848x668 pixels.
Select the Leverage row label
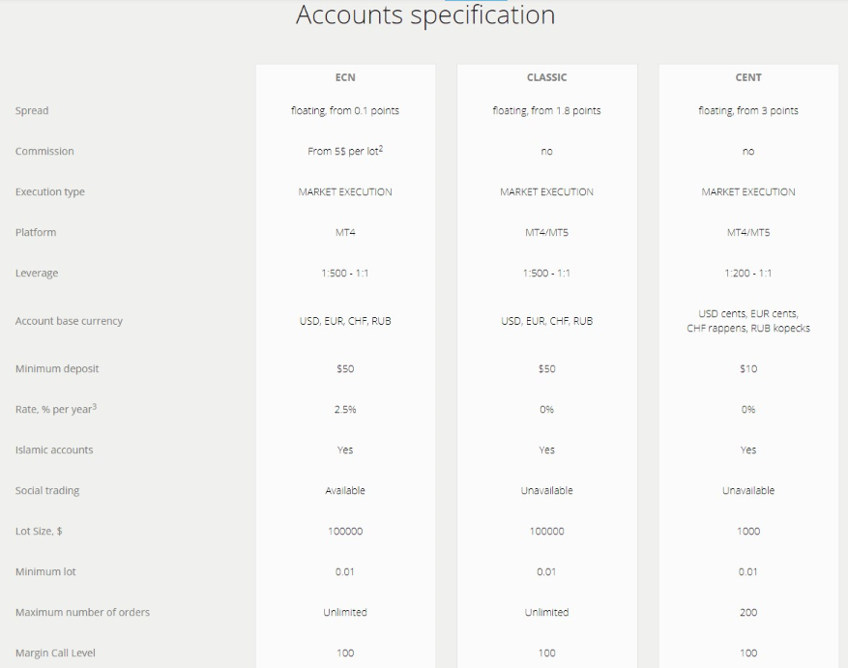(x=37, y=274)
